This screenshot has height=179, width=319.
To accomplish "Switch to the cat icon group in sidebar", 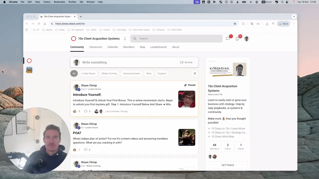I will pos(29,70).
